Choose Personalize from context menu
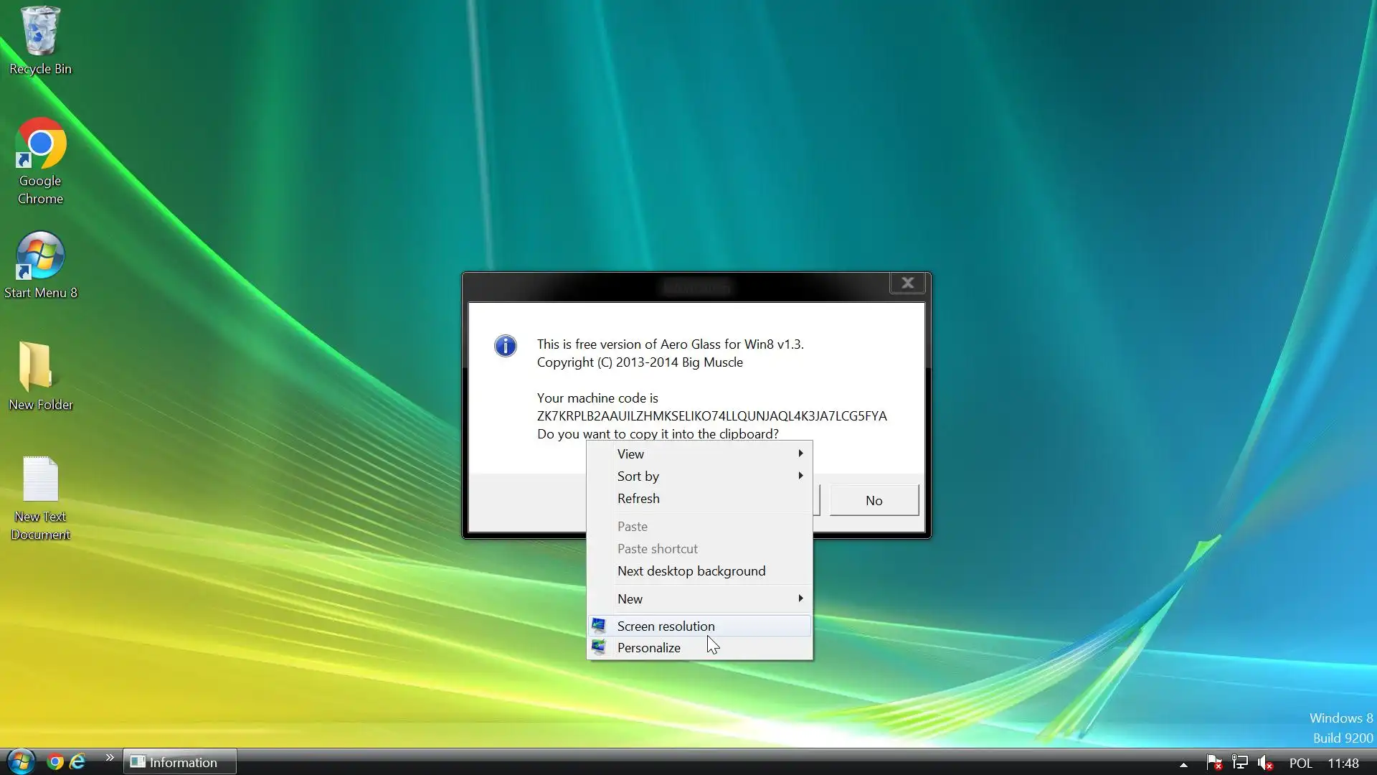The height and width of the screenshot is (775, 1377). (648, 647)
